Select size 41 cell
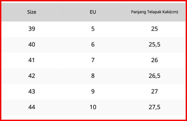 click(x=32, y=60)
